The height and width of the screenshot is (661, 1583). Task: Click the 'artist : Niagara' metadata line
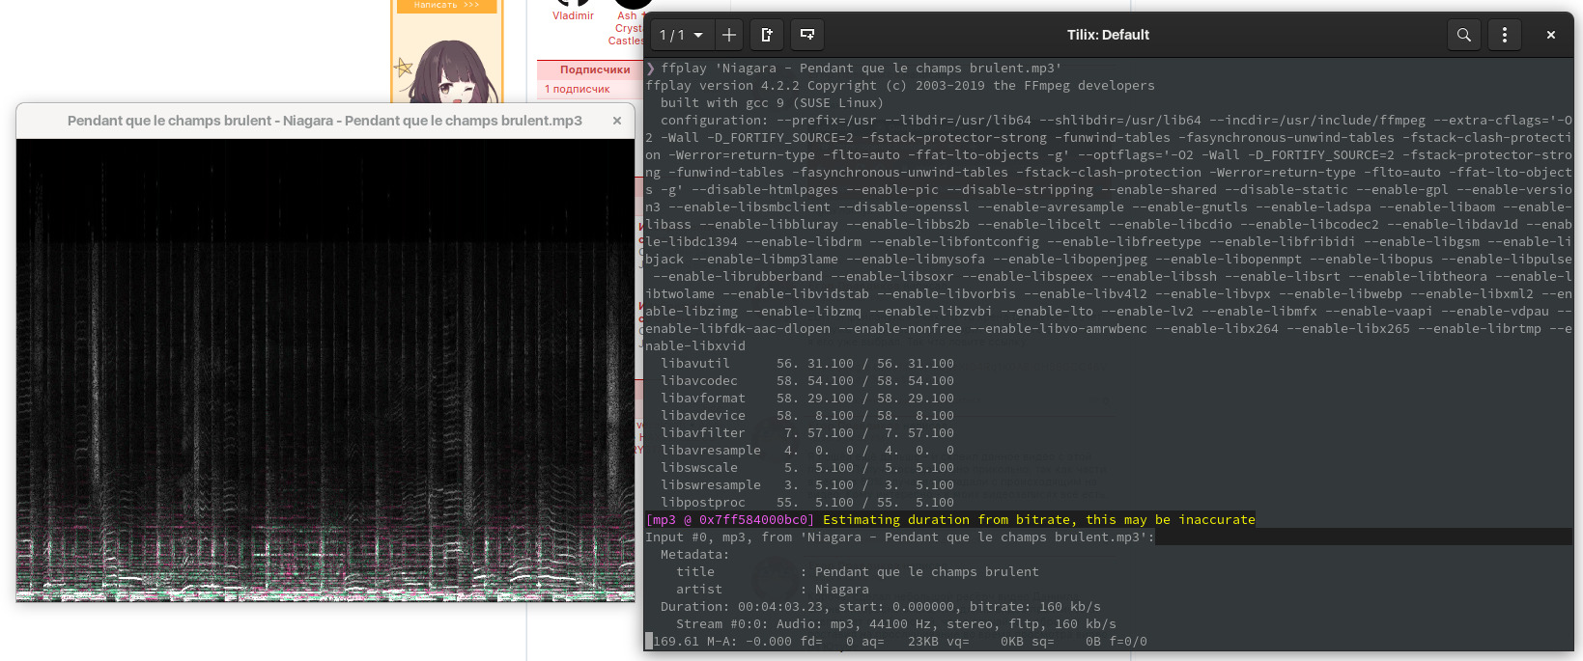coord(773,589)
